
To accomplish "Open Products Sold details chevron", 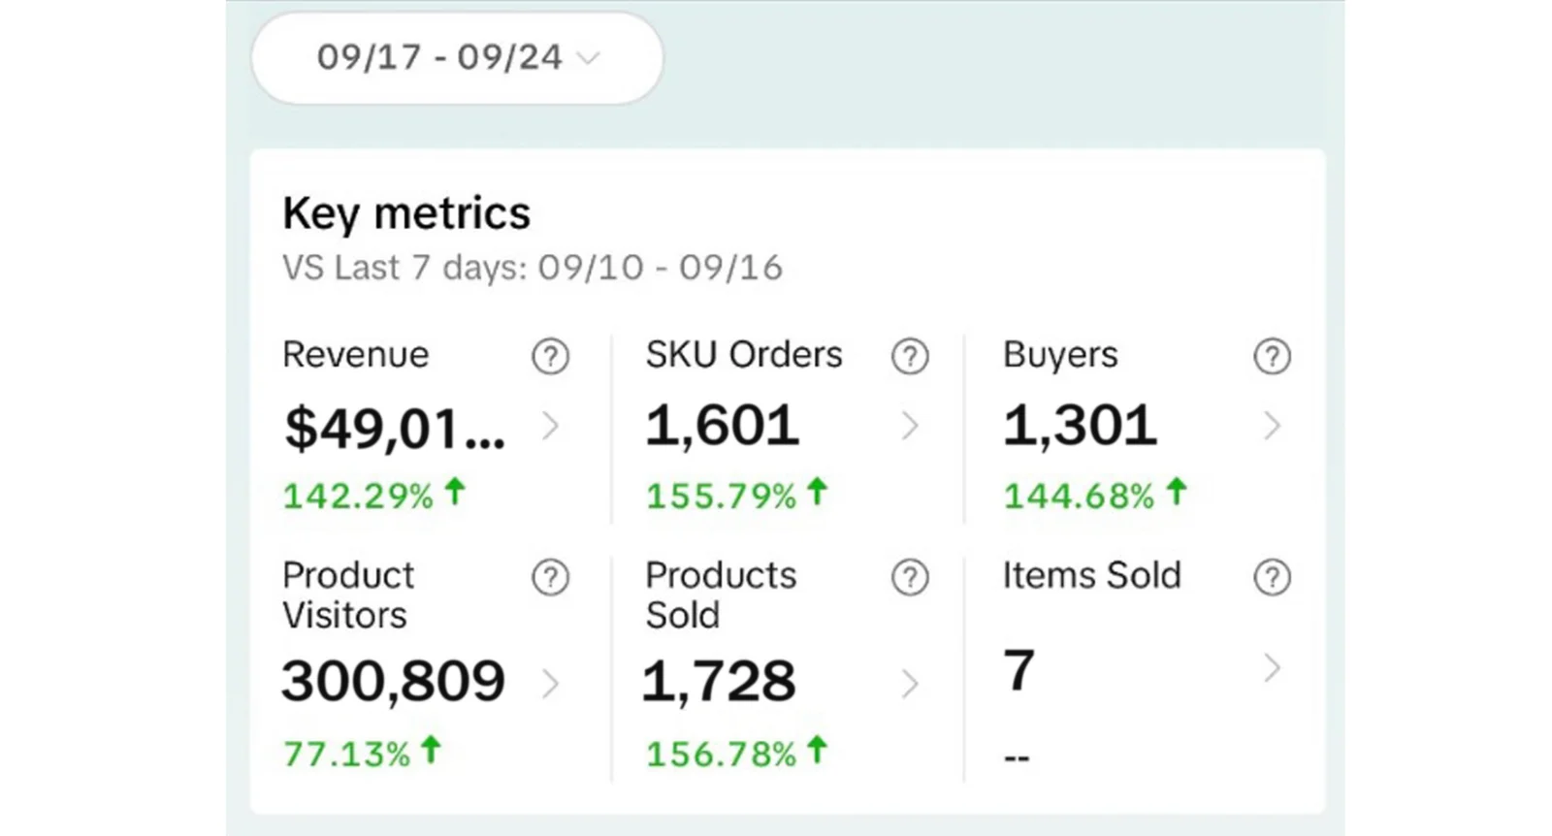I will click(910, 684).
